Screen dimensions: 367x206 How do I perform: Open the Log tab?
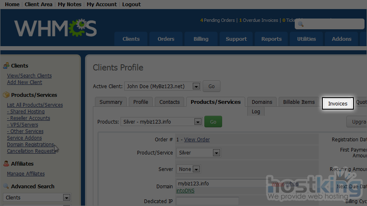[x=256, y=112]
